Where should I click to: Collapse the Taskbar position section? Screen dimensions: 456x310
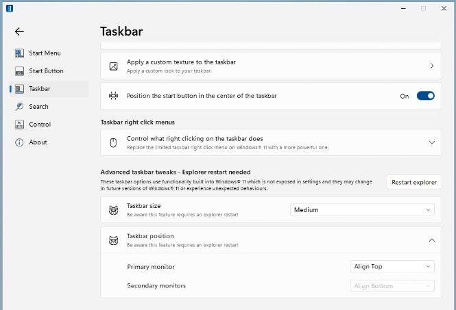pos(432,240)
